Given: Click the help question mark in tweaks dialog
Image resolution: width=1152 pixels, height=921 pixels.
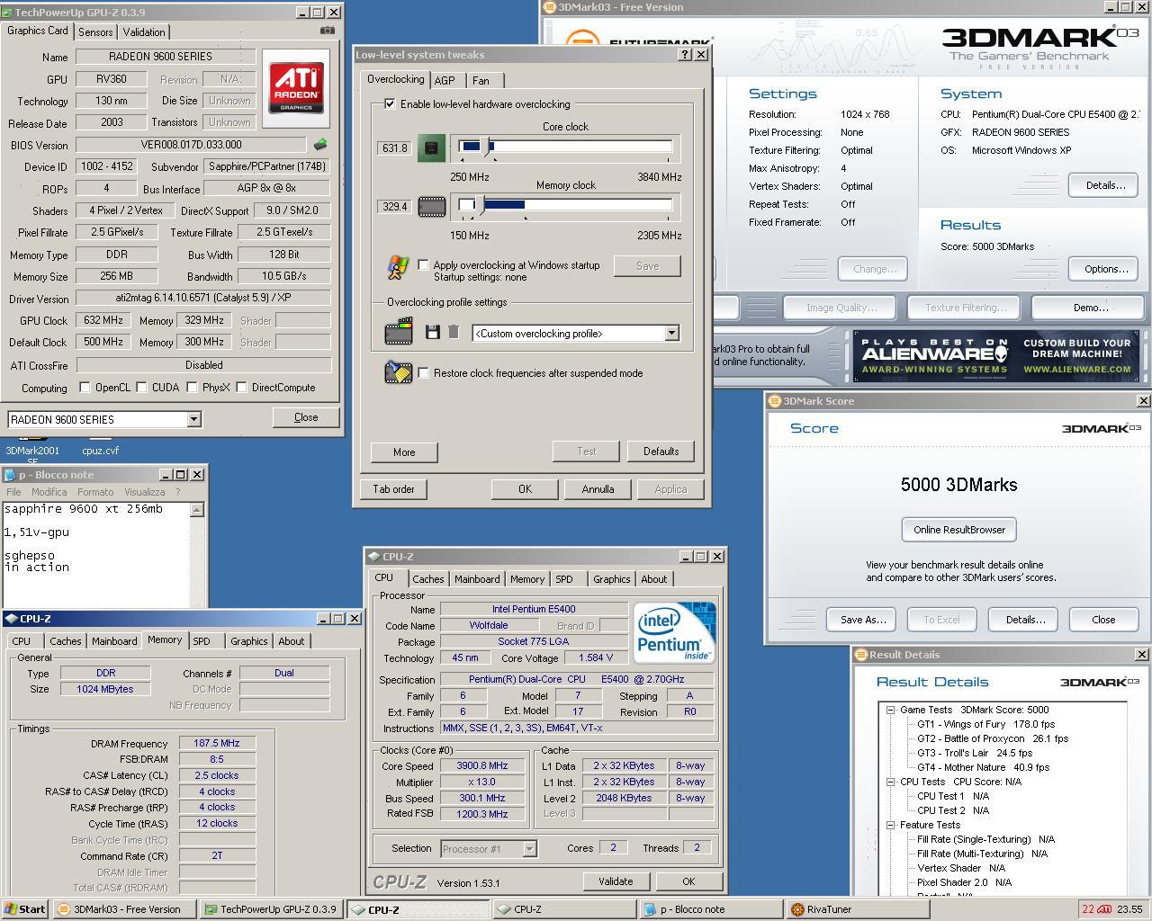Looking at the screenshot, I should click(684, 54).
